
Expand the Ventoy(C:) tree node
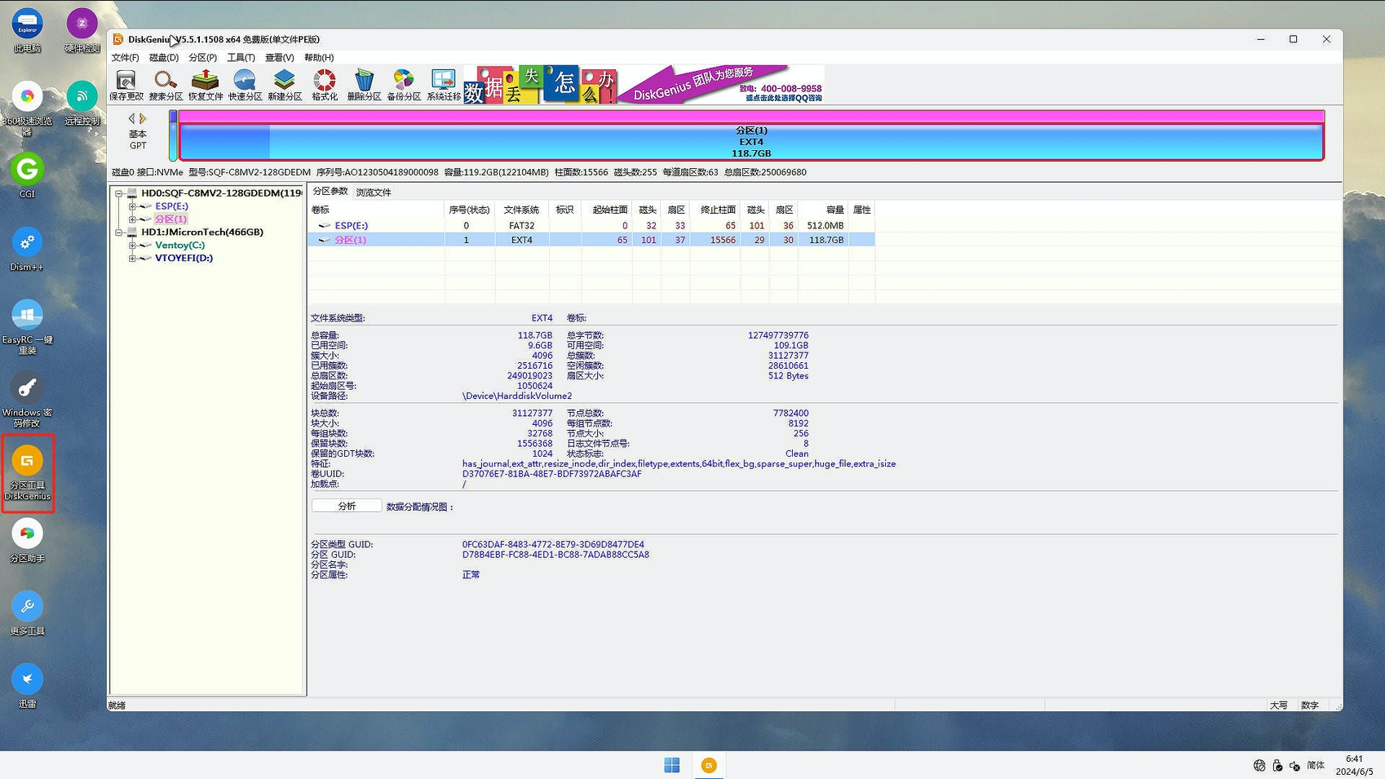click(132, 246)
